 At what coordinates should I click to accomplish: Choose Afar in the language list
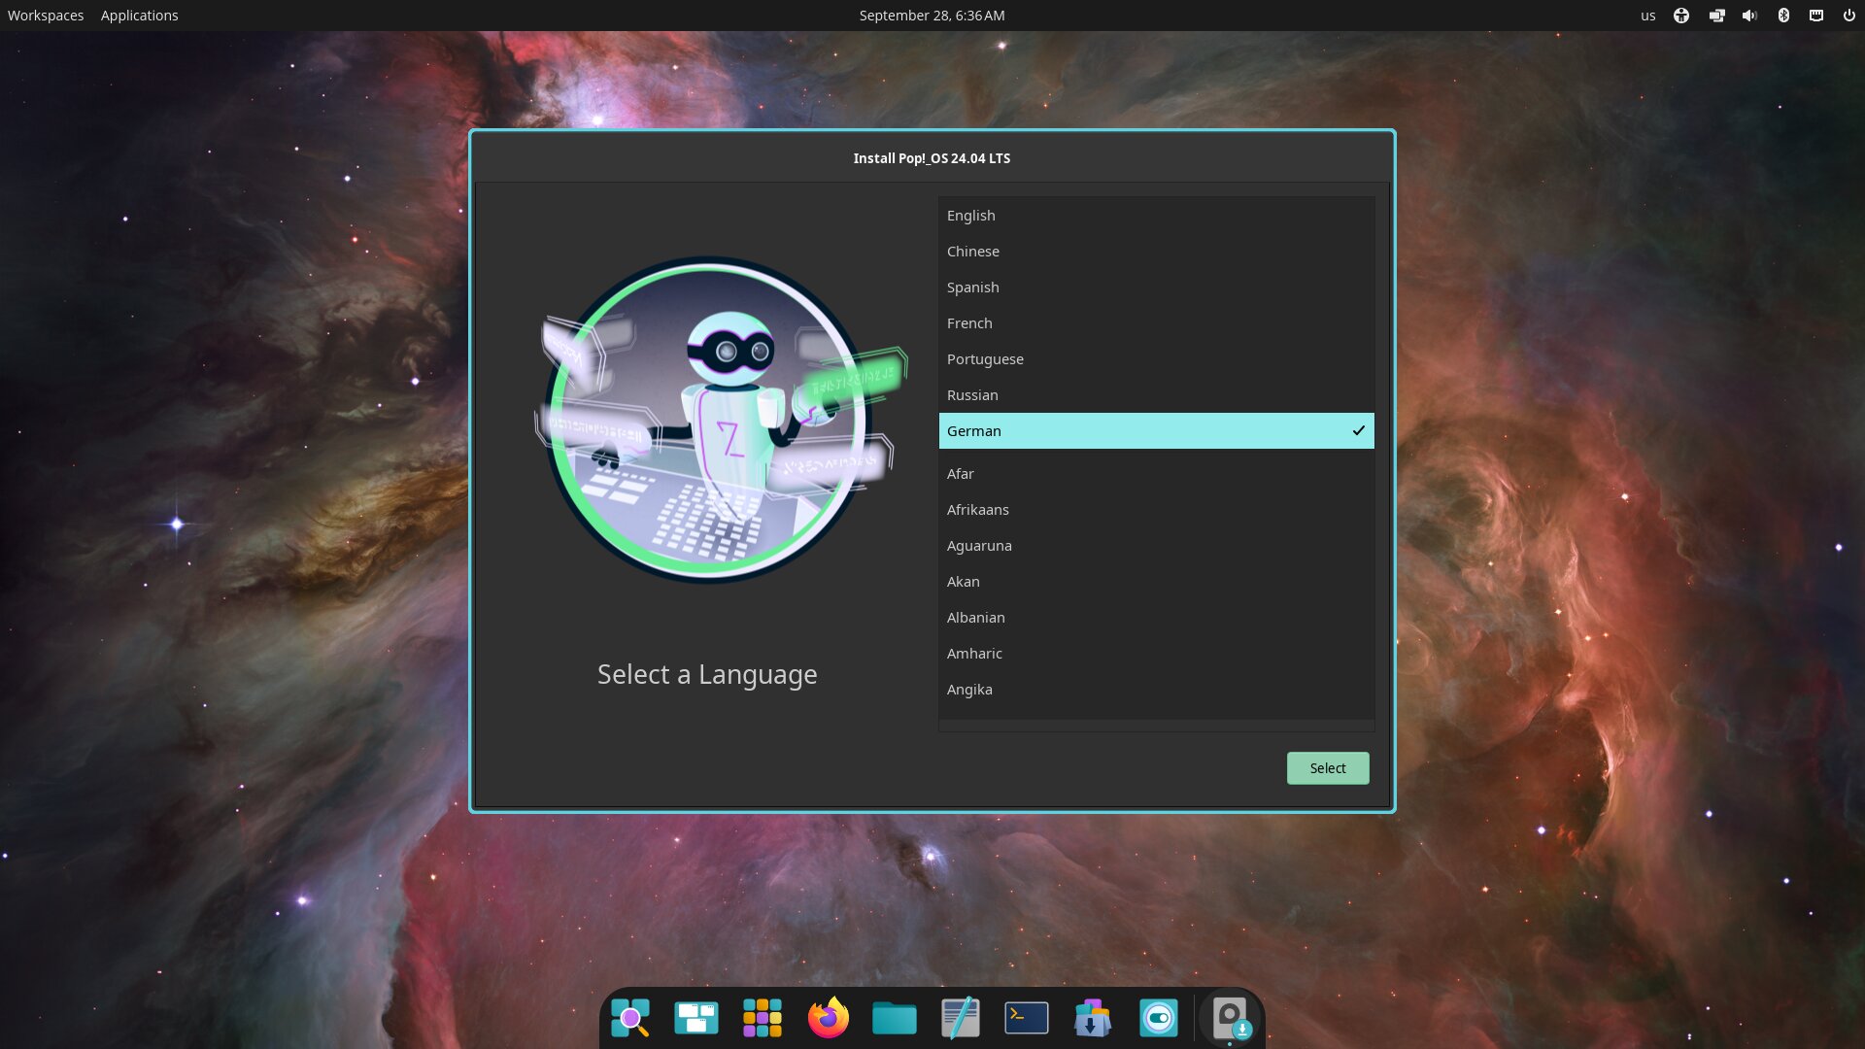(1157, 474)
